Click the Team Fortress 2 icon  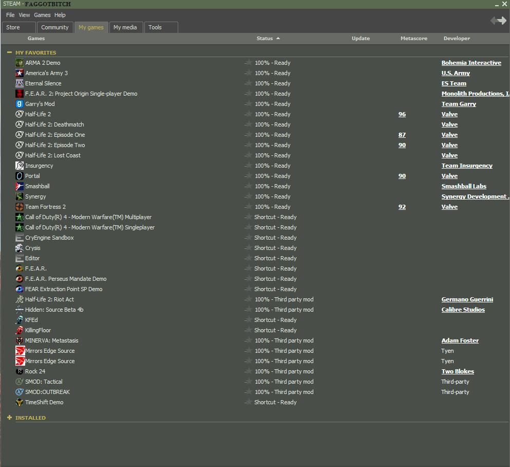coord(20,207)
